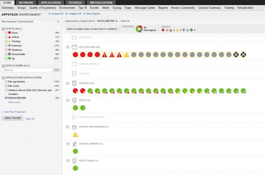
Task: Click the Transactions category icon
Action: click(x=74, y=64)
